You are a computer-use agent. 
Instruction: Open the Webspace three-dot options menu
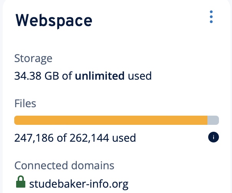211,18
